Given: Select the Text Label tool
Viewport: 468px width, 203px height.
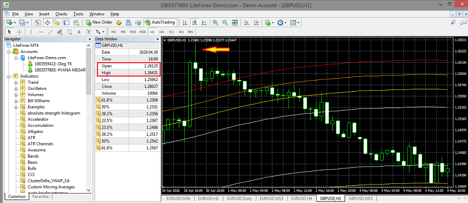Looking at the screenshot, I should [x=88, y=32].
